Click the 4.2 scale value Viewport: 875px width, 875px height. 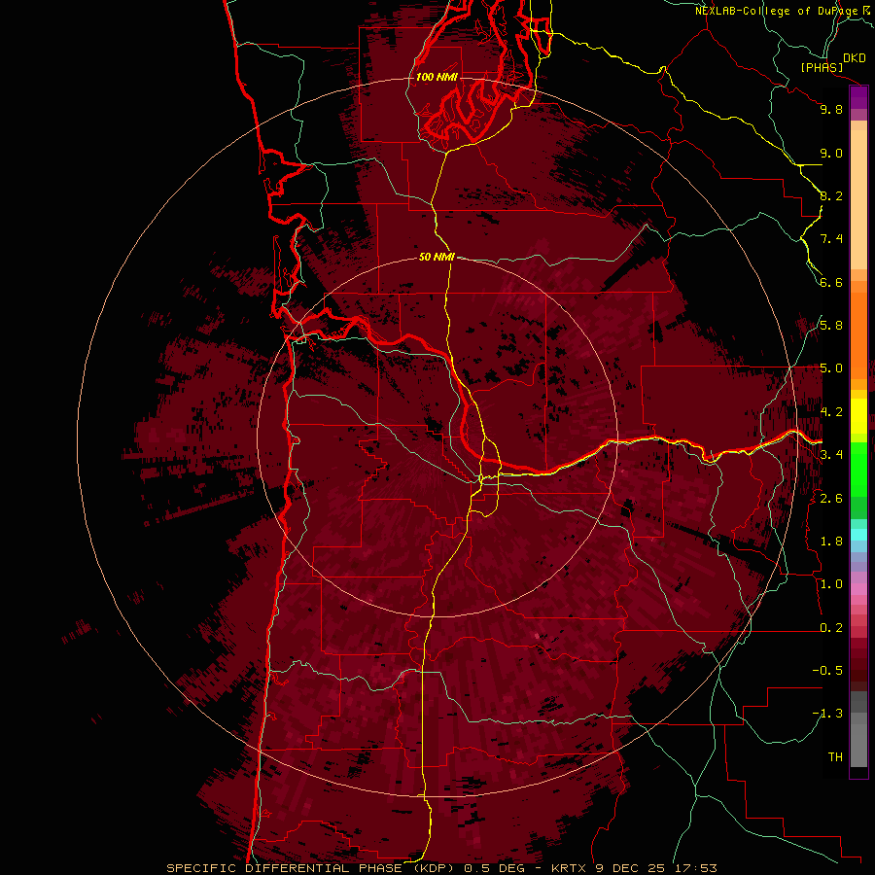[x=831, y=412]
